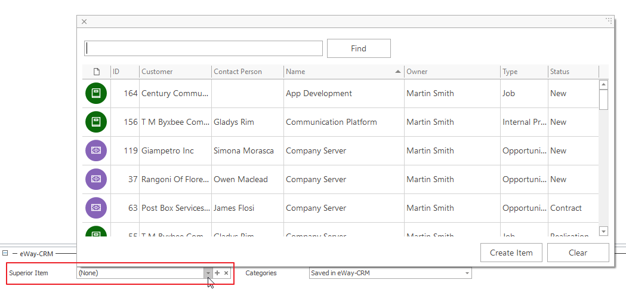Sort by the Owner column header
This screenshot has height=289, width=626.
[452, 72]
